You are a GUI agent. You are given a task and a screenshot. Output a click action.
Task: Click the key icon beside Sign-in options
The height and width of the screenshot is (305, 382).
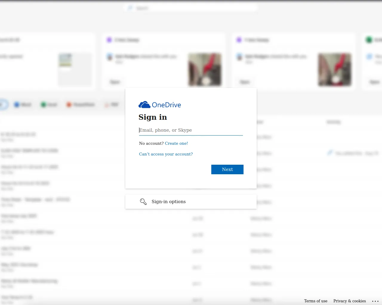click(x=143, y=202)
